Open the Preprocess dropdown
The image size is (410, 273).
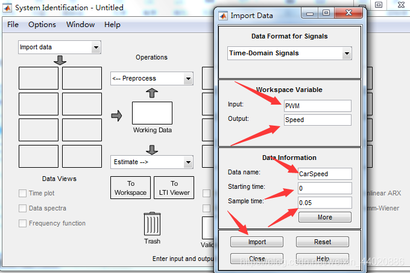click(152, 79)
